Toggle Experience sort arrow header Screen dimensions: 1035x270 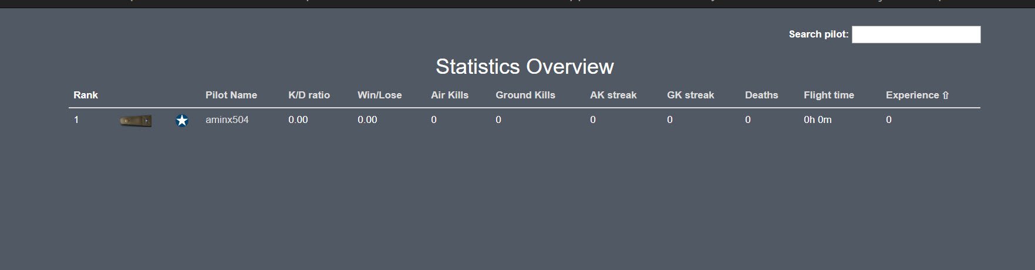(x=918, y=95)
